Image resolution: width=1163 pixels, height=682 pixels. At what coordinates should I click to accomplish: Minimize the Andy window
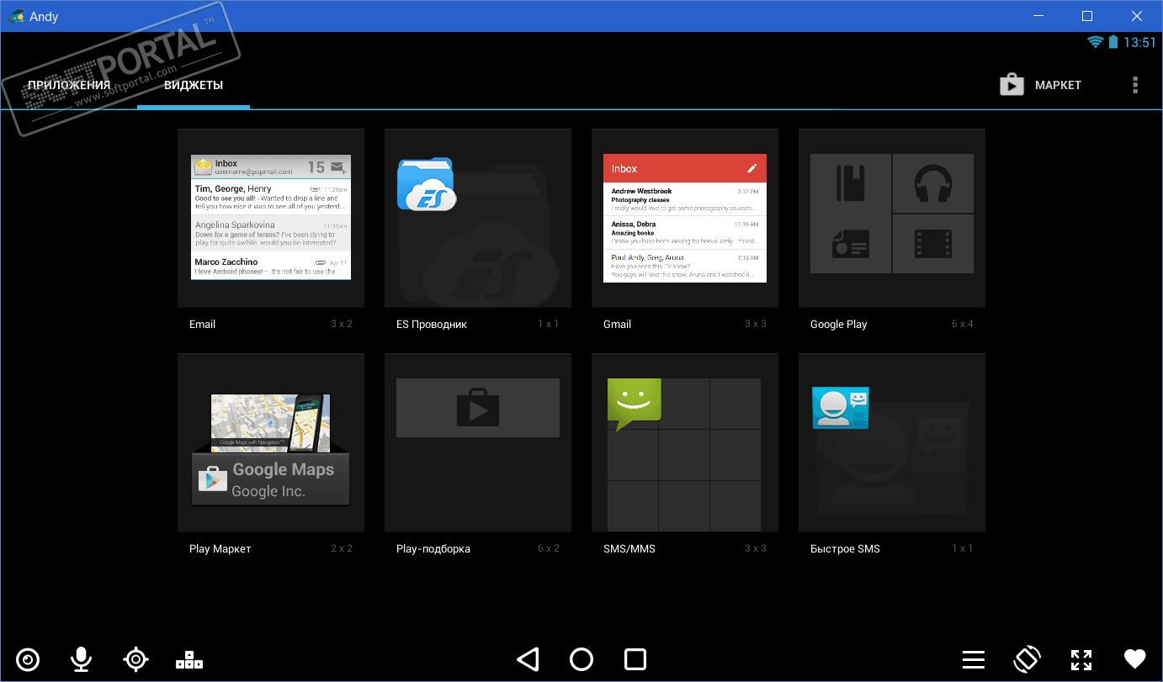click(1038, 16)
